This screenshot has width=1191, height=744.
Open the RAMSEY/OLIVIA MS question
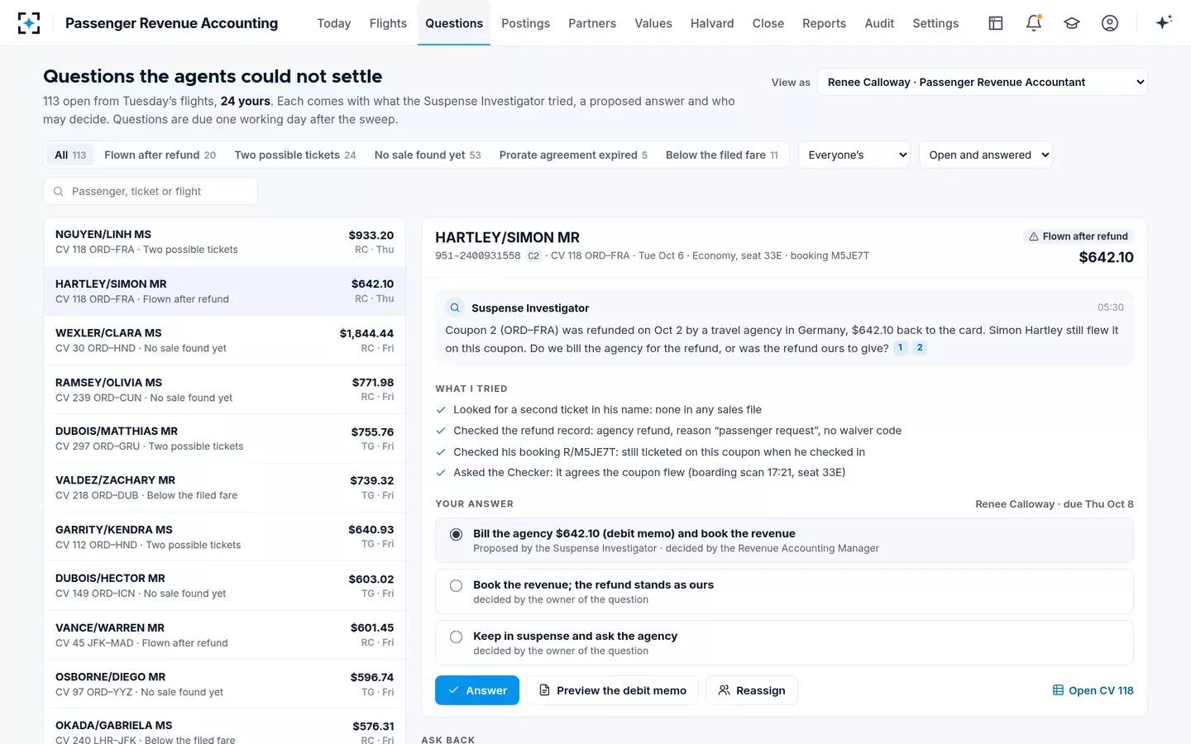click(x=224, y=389)
